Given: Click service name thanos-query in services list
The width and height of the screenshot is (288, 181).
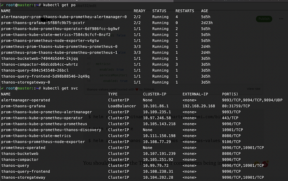Looking at the screenshot, I should point(15,166).
